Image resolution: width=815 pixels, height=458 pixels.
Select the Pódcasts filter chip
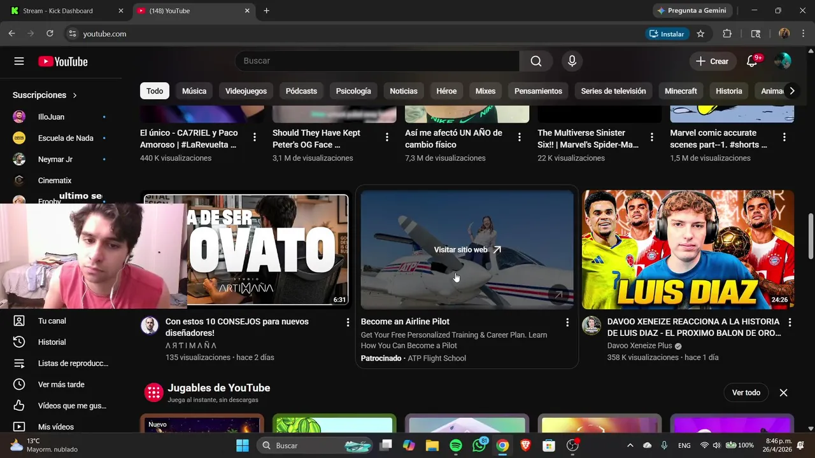(301, 91)
